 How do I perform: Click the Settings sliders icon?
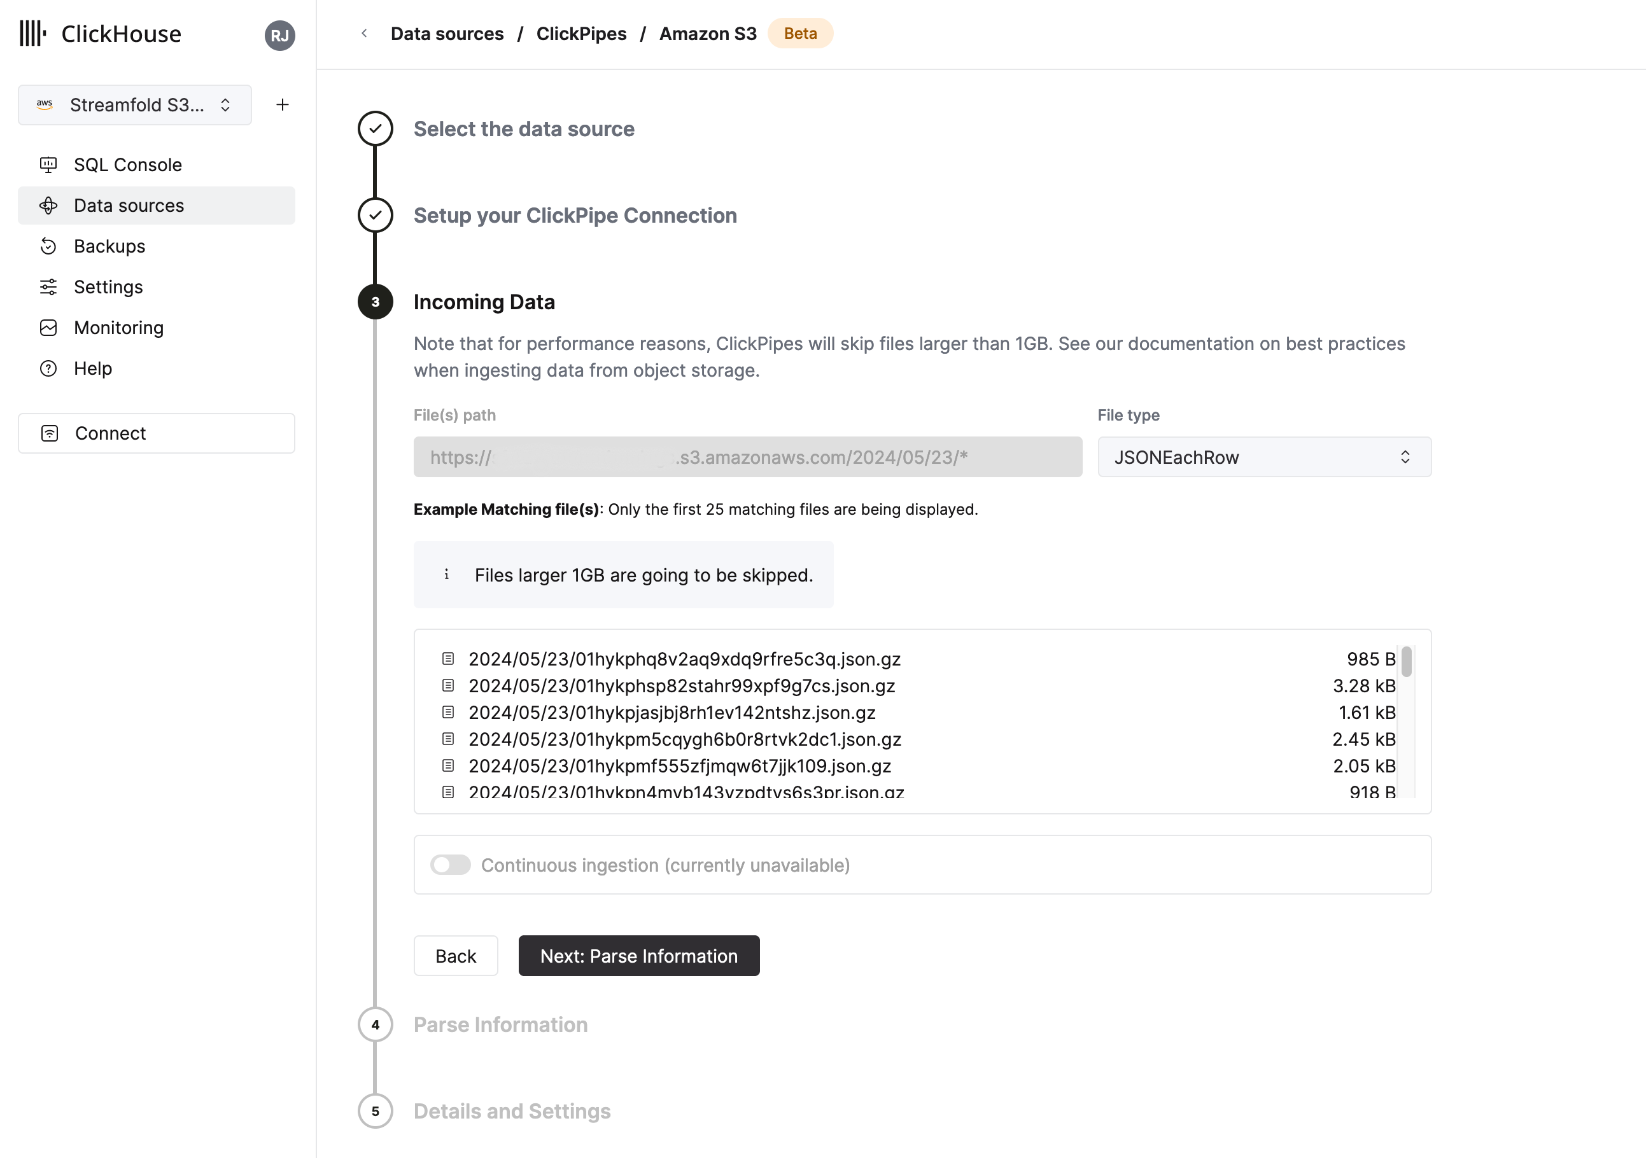[x=48, y=286]
